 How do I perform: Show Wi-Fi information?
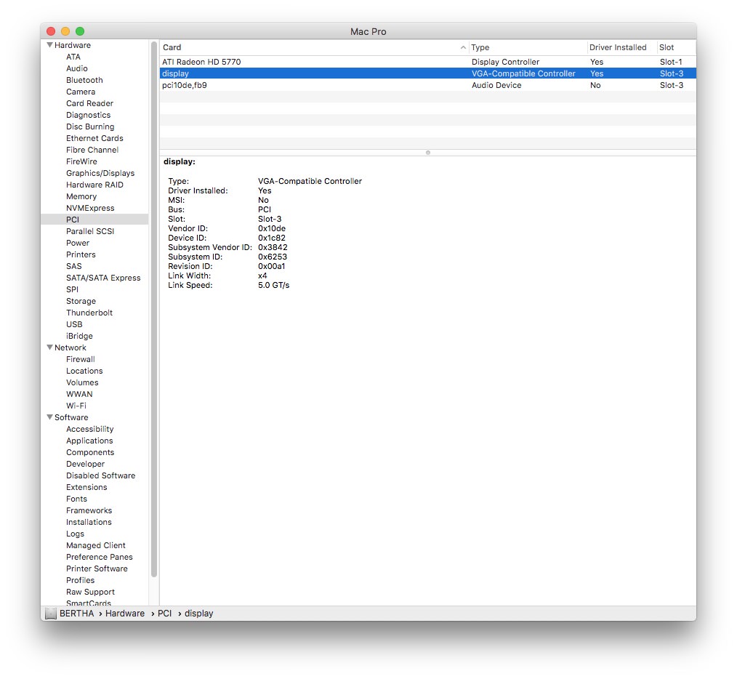click(x=76, y=406)
